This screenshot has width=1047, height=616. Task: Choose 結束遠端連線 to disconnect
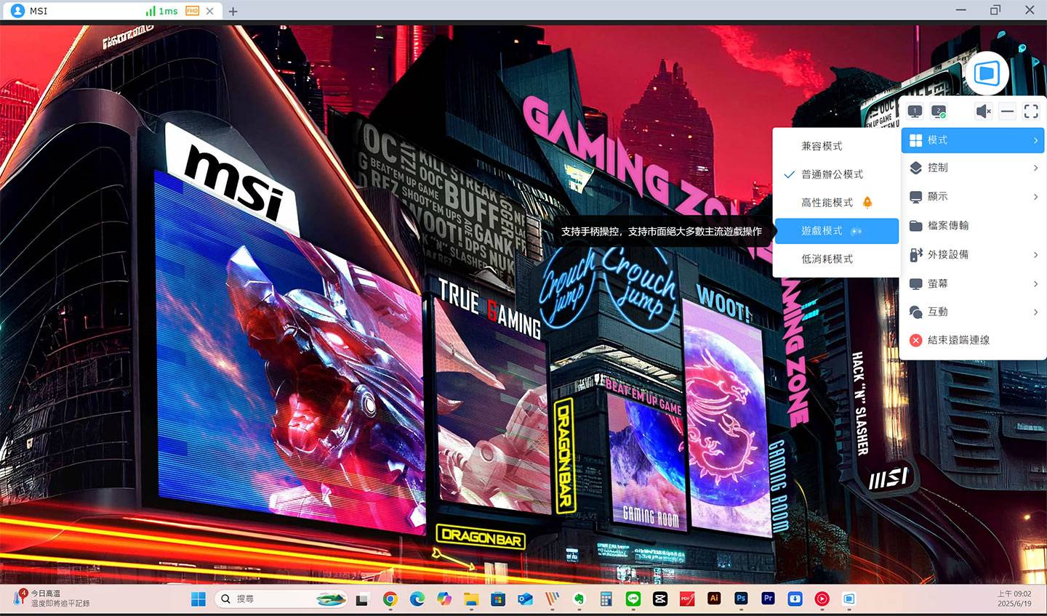(973, 340)
